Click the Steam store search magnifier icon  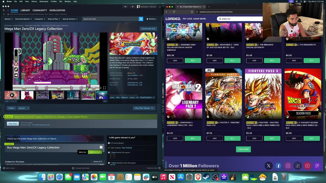[141, 19]
